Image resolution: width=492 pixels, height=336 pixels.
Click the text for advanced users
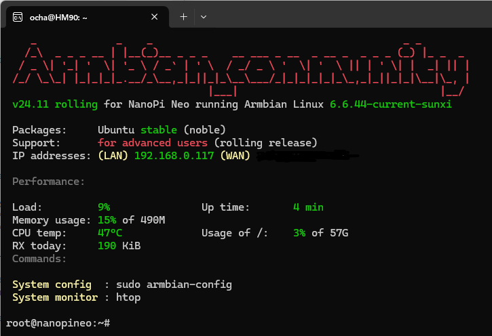click(x=153, y=143)
